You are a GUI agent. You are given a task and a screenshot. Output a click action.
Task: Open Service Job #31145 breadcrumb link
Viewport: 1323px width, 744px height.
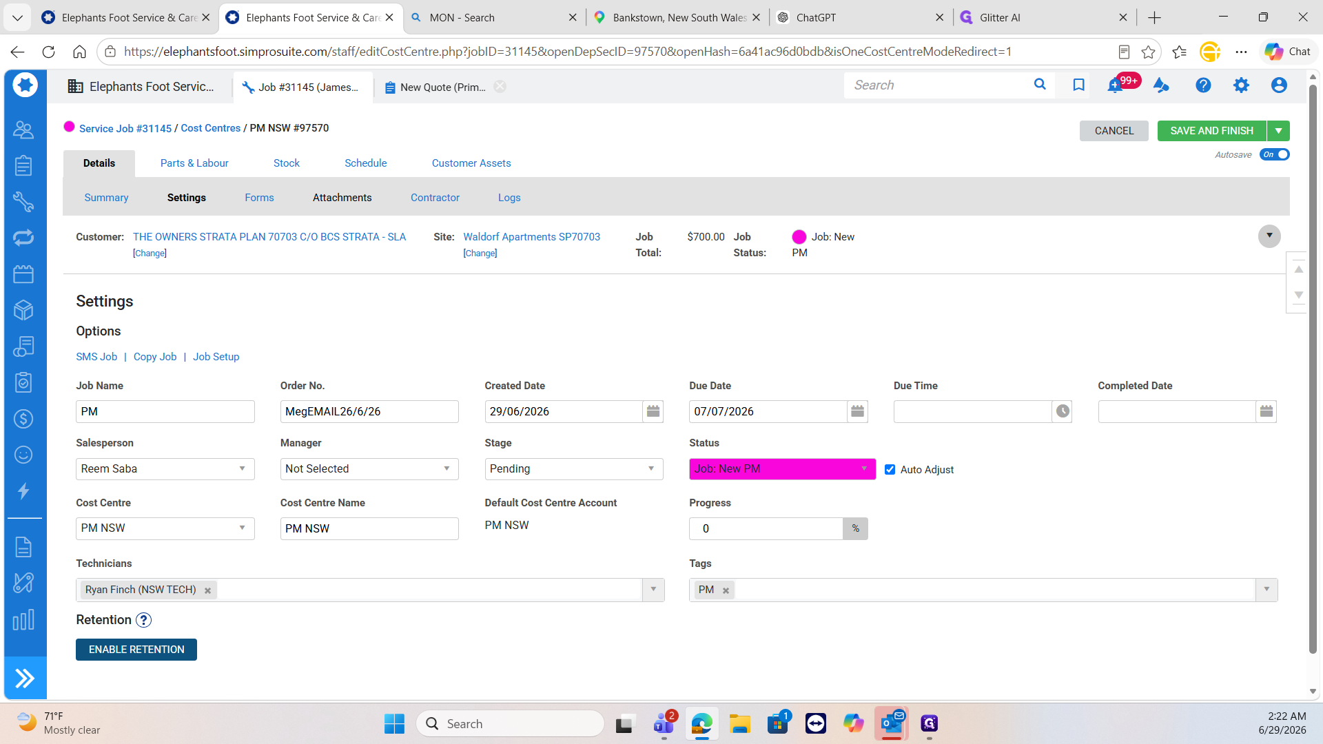tap(125, 129)
